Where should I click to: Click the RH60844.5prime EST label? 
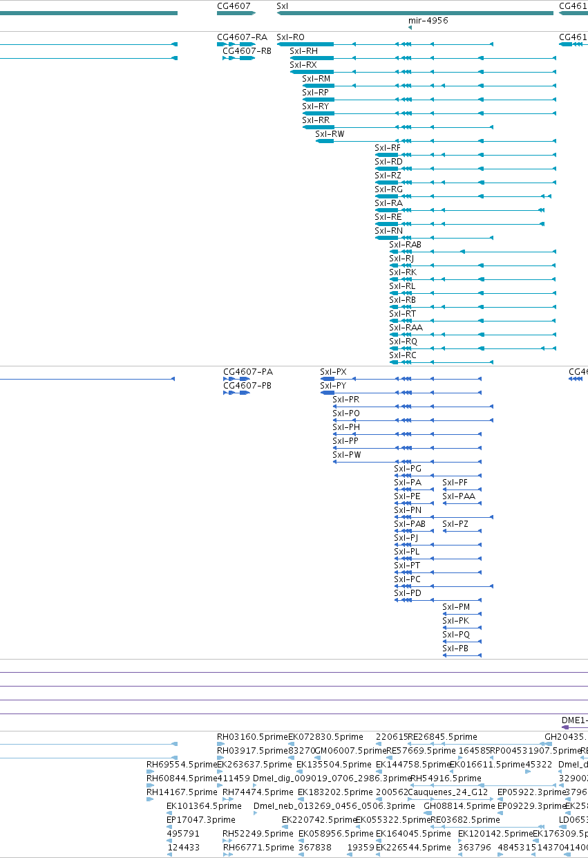pyautogui.click(x=182, y=778)
